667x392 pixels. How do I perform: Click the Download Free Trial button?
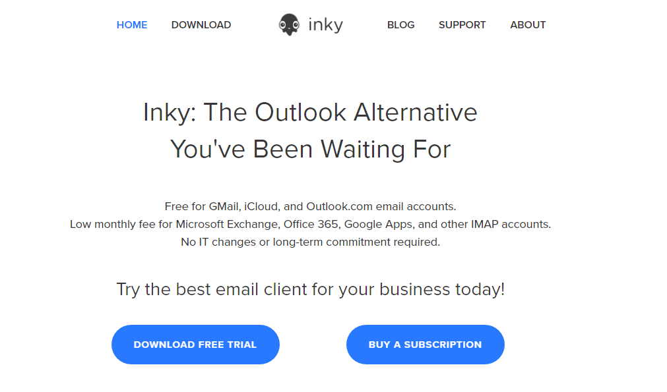click(196, 345)
